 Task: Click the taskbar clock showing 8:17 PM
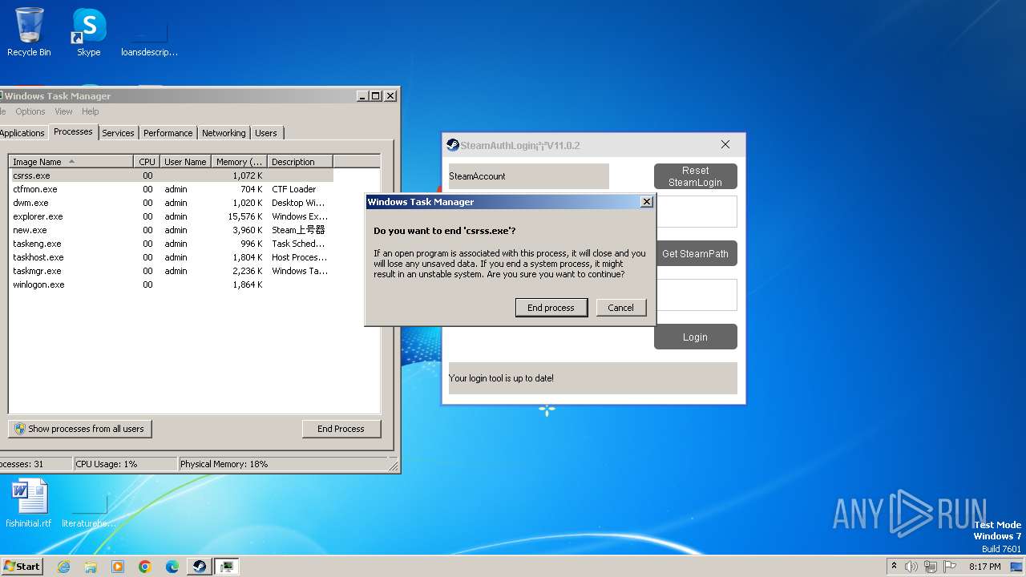[984, 567]
